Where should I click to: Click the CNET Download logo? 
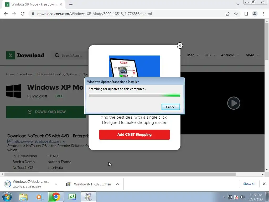(x=25, y=55)
